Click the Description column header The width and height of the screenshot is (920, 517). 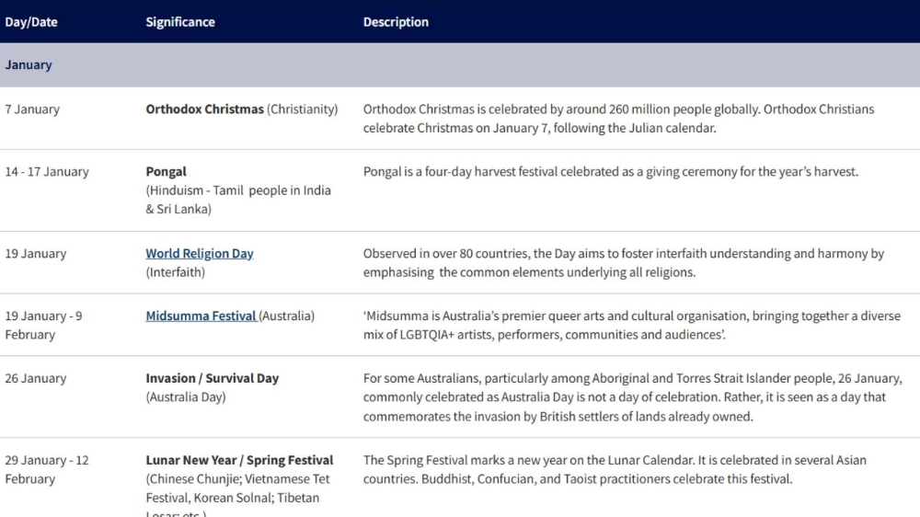point(396,22)
